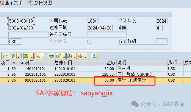Click the 显示货币 toolbar button
This screenshot has height=112, width=191.
(11, 3)
